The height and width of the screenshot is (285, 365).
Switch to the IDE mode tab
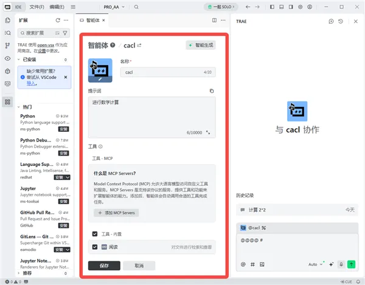(18, 7)
